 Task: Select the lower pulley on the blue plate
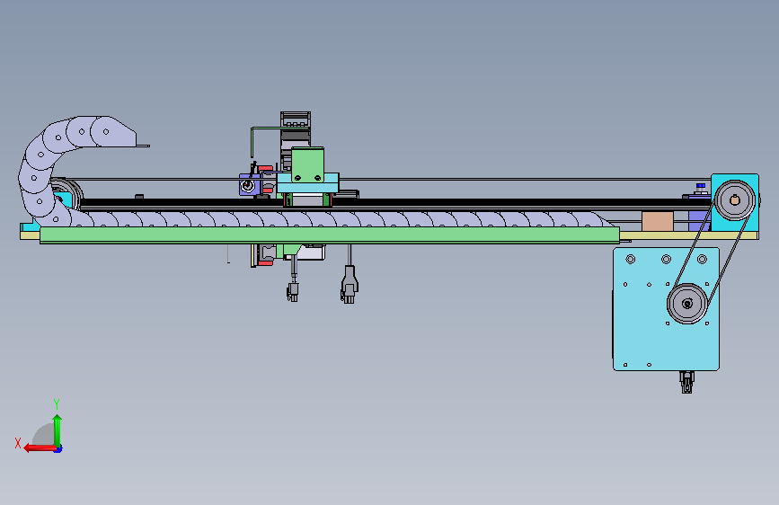(x=687, y=303)
